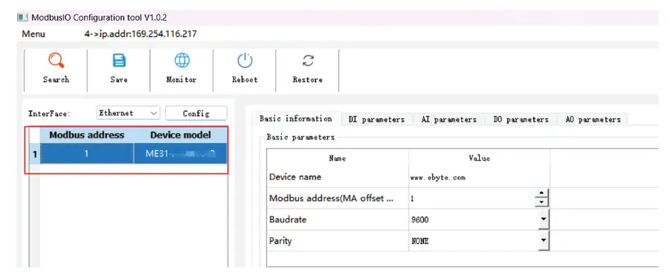The height and width of the screenshot is (273, 670).
Task: Open the InterFace Ethernet dropdown
Action: tap(128, 113)
